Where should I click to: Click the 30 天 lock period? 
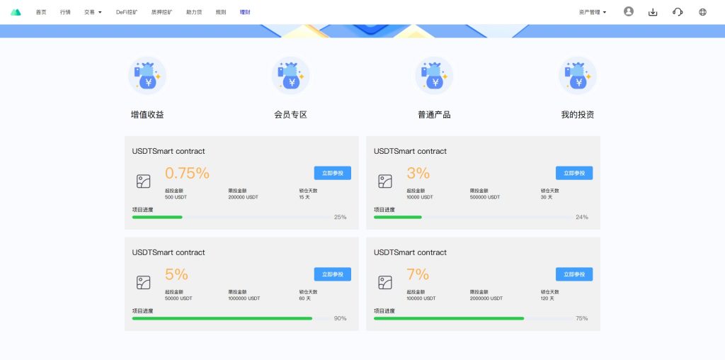point(547,197)
